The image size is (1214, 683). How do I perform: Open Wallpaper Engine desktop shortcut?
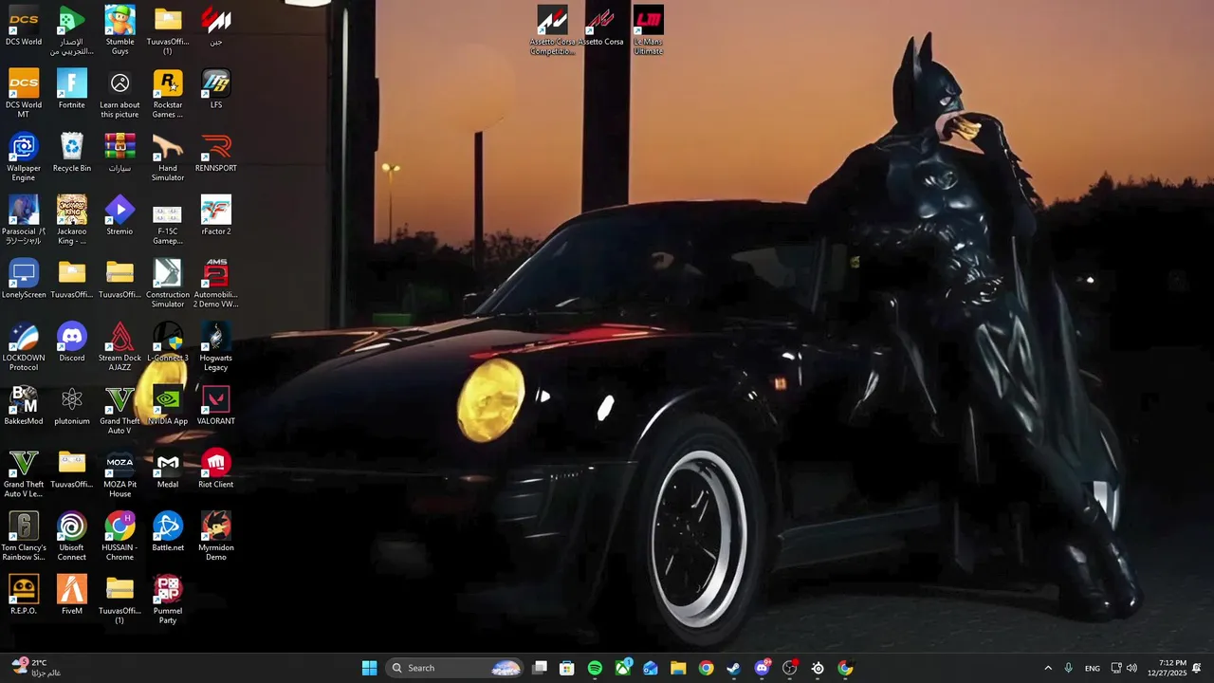point(24,157)
